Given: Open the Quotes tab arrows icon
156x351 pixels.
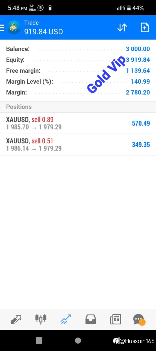Looking at the screenshot, I should (x=16, y=319).
